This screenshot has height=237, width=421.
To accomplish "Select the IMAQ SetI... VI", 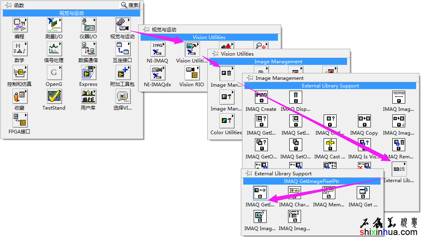I will (296, 121).
